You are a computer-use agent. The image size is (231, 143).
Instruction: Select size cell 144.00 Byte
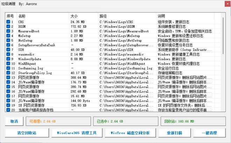pyautogui.click(x=80, y=101)
